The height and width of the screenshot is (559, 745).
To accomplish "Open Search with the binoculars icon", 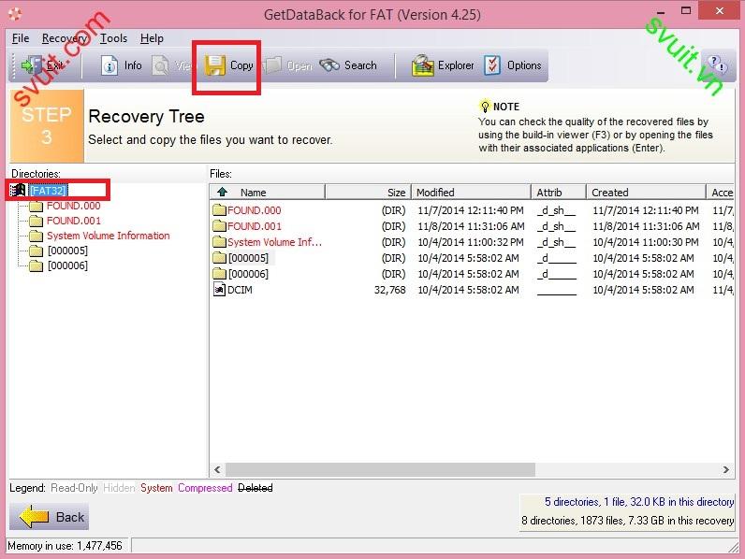I will 348,65.
